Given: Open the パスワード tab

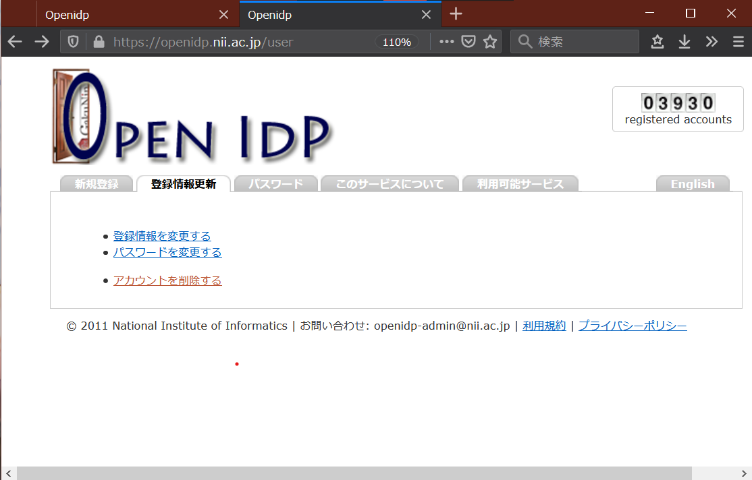Looking at the screenshot, I should [276, 184].
